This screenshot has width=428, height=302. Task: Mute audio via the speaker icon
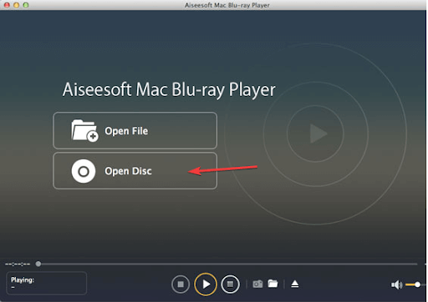tap(396, 284)
